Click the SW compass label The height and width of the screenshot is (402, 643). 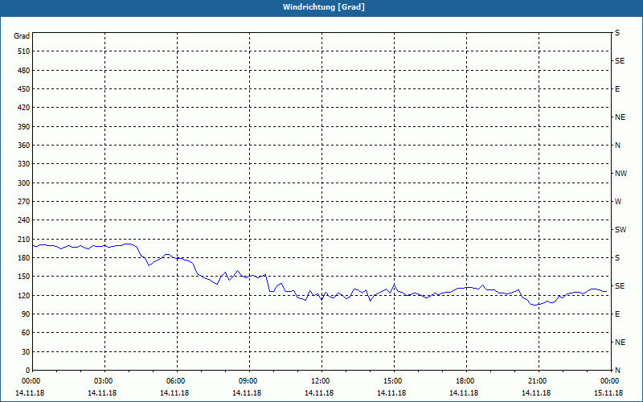click(620, 230)
